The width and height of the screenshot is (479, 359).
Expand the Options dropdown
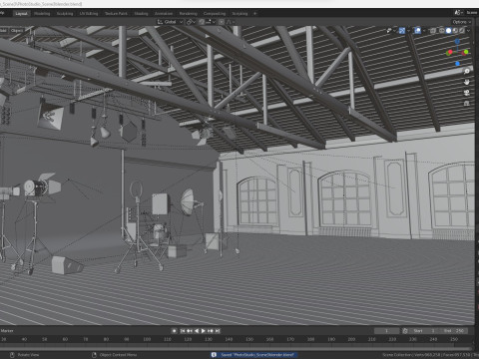click(461, 22)
